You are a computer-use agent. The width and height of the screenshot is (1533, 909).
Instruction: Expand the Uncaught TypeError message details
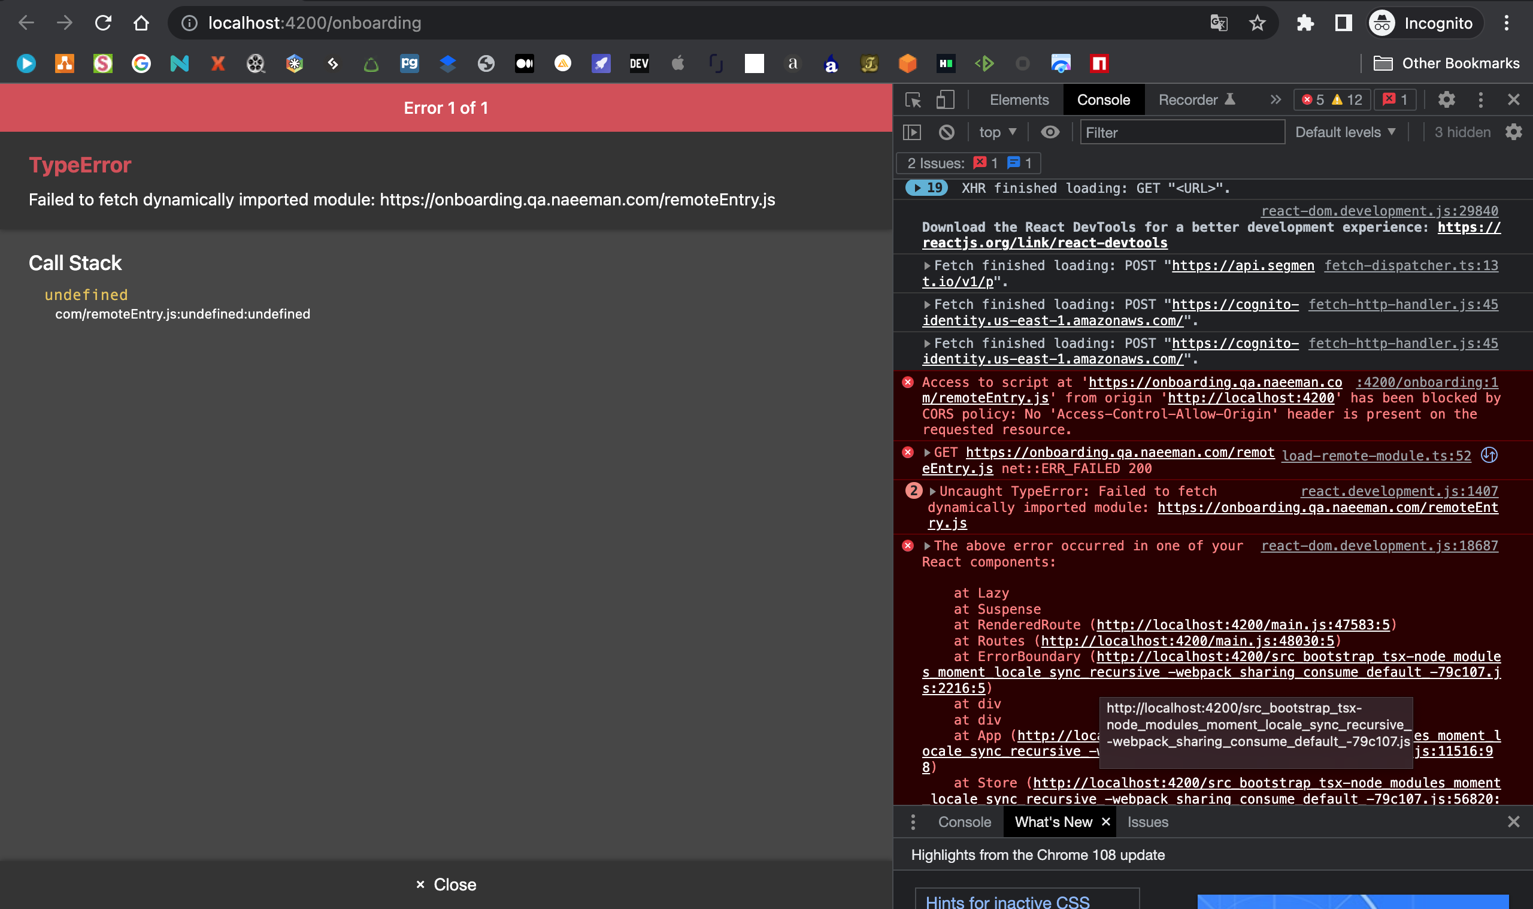coord(933,490)
